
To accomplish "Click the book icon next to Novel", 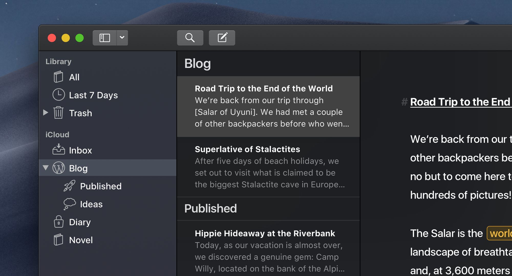I will click(59, 239).
